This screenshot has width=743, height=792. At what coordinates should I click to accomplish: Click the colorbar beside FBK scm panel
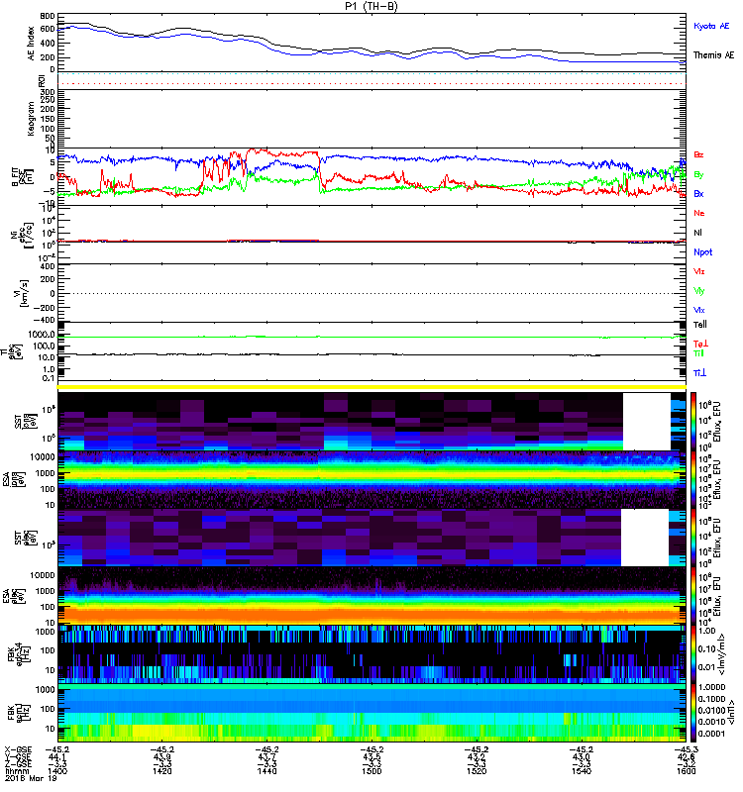point(692,713)
